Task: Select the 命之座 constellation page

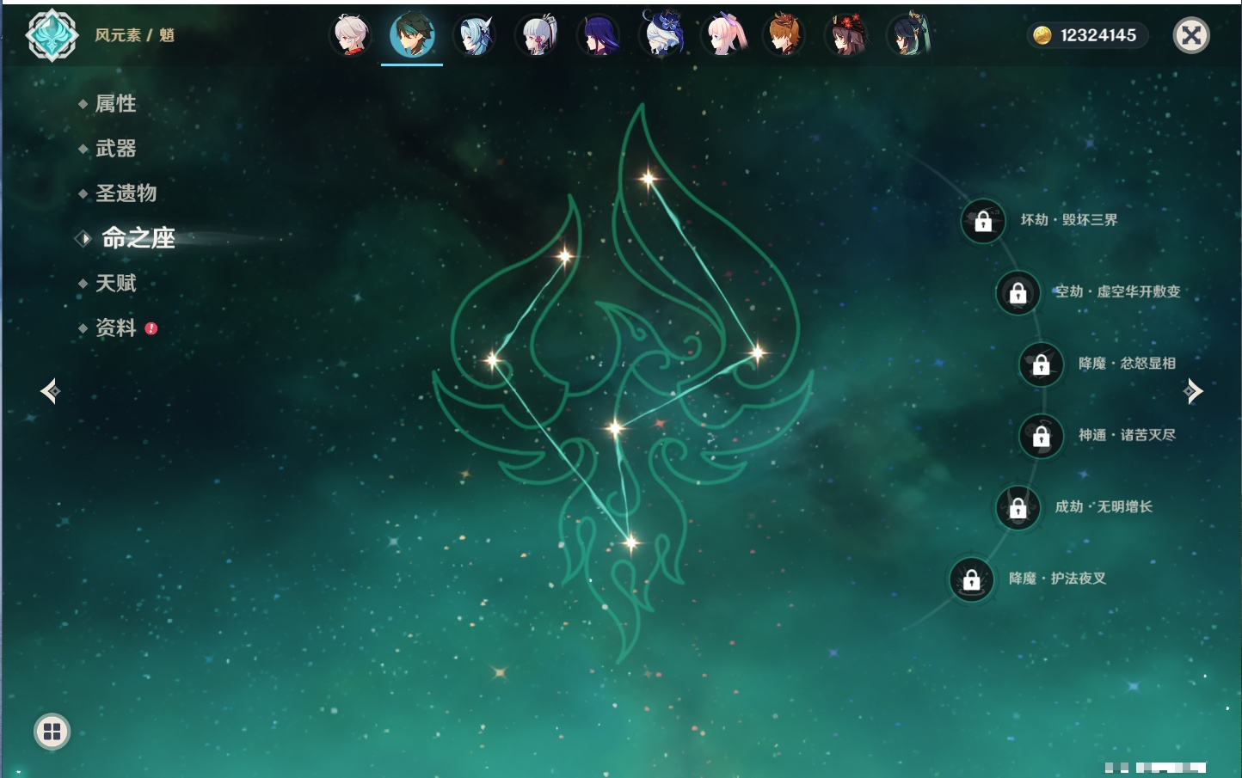Action: click(x=138, y=238)
